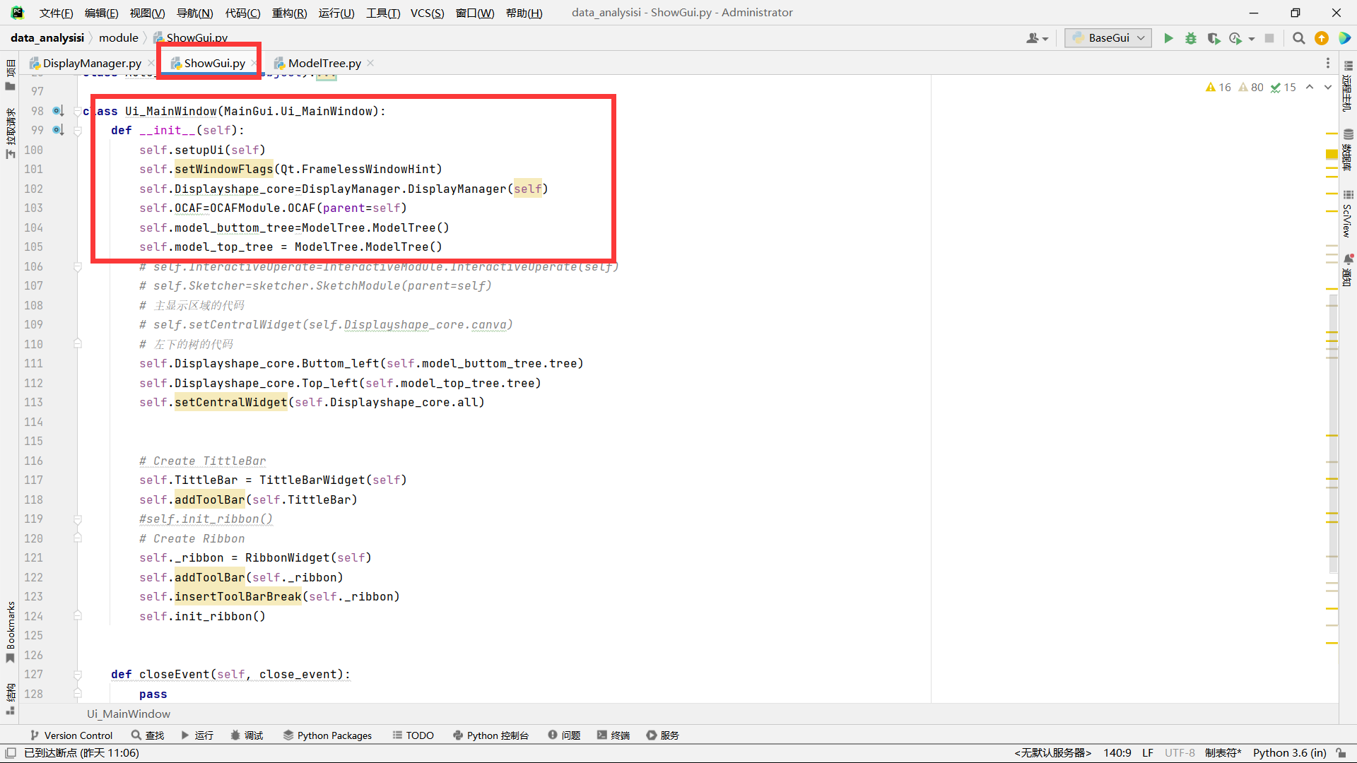Toggle tool window quick-access button
This screenshot has width=1357, height=763.
11,753
